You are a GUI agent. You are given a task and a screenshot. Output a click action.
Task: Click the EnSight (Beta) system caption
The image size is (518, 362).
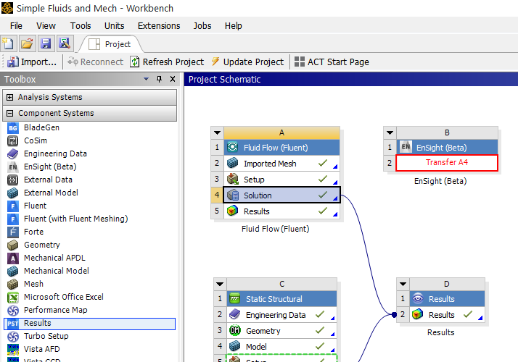click(440, 181)
